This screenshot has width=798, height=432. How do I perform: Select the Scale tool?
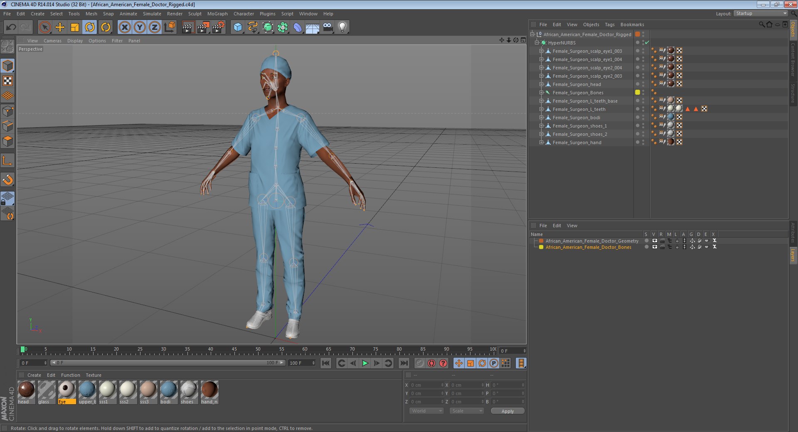75,27
